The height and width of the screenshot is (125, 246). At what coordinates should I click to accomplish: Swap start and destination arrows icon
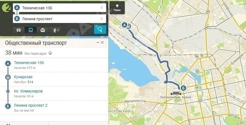click(17, 13)
